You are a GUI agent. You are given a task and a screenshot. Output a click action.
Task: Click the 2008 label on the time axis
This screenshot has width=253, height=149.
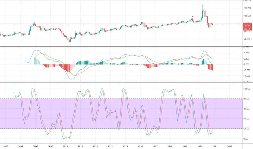tap(21, 146)
